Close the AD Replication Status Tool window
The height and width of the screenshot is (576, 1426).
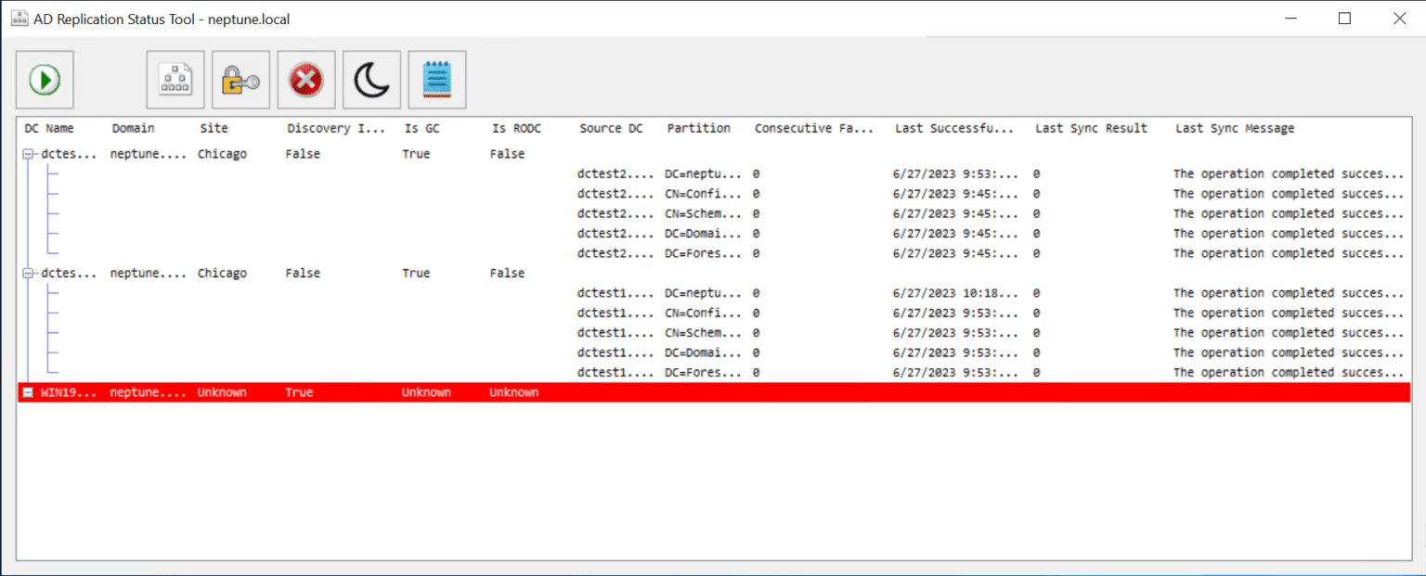coord(1399,18)
